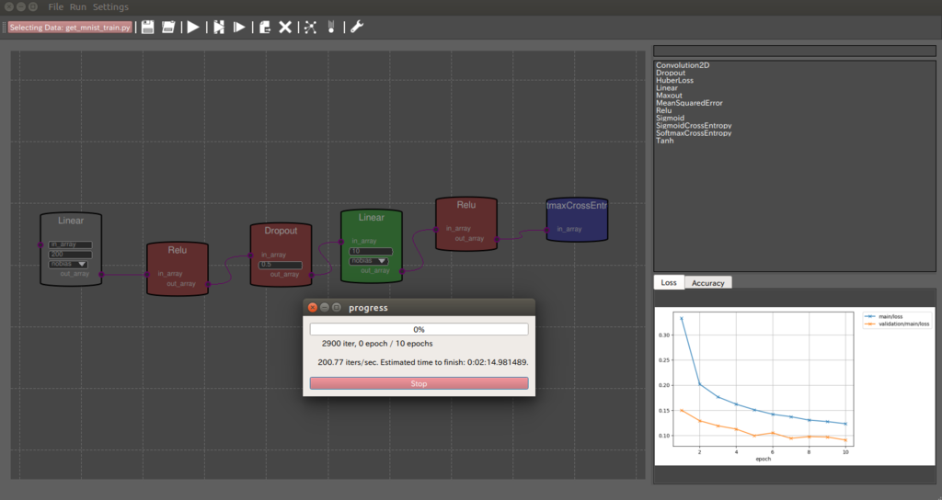Click the 0% progress bar
Viewport: 942px width, 500px height.
[x=419, y=330]
